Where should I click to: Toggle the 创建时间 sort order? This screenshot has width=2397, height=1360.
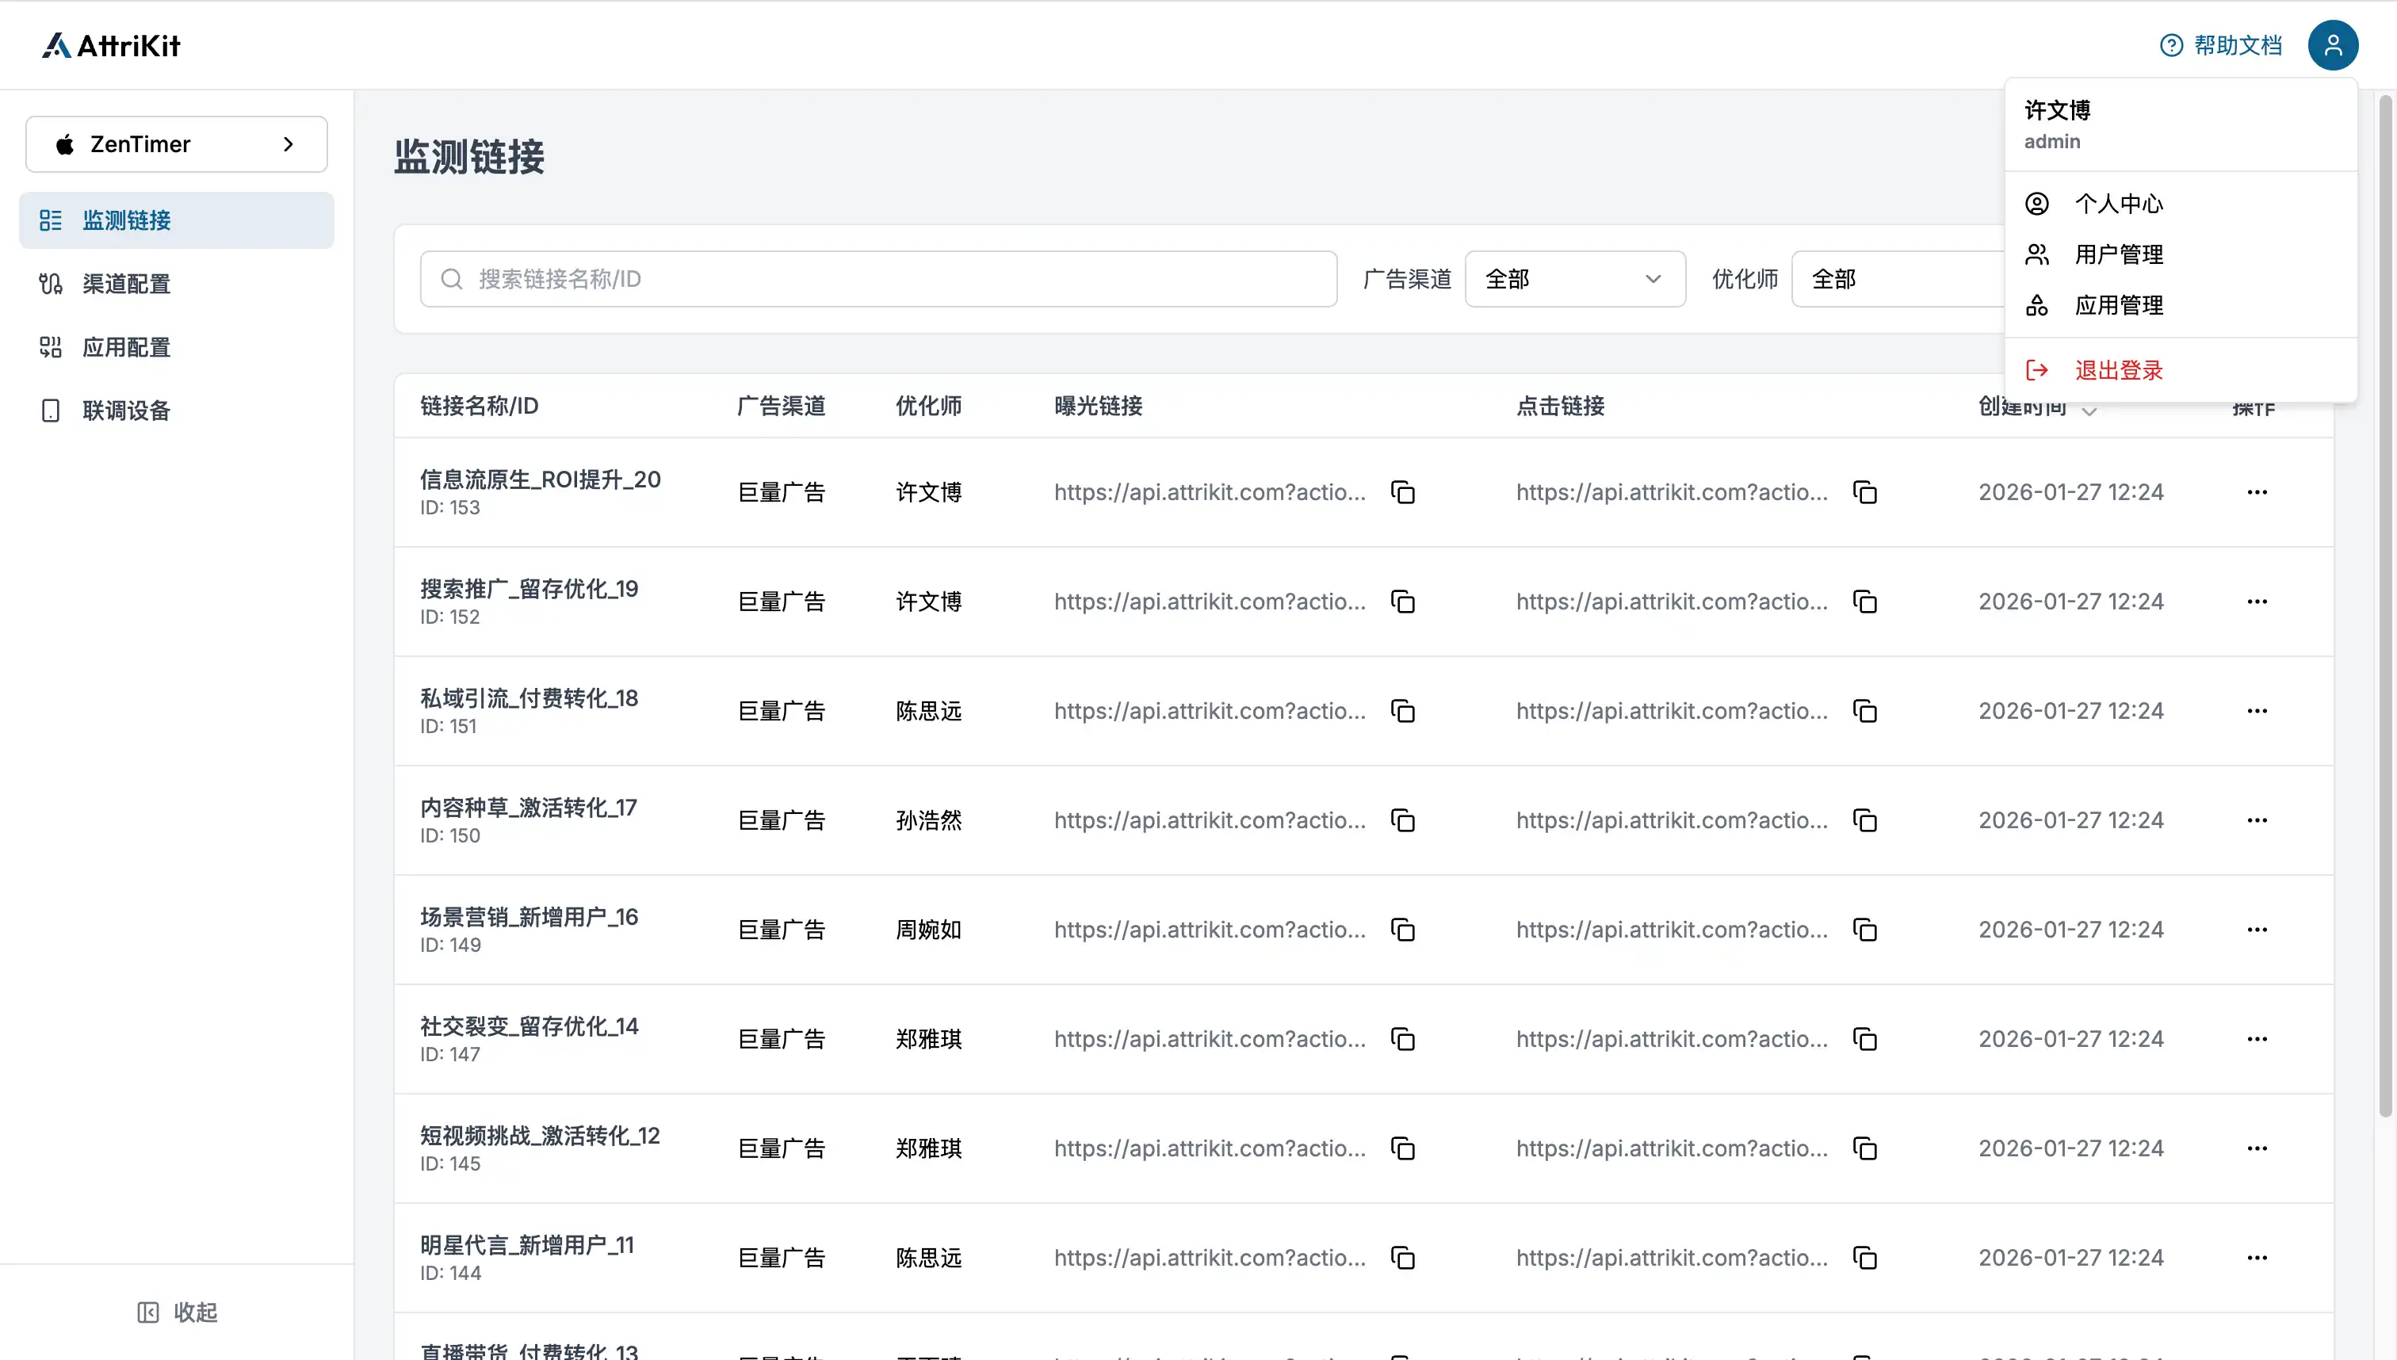pos(2089,411)
